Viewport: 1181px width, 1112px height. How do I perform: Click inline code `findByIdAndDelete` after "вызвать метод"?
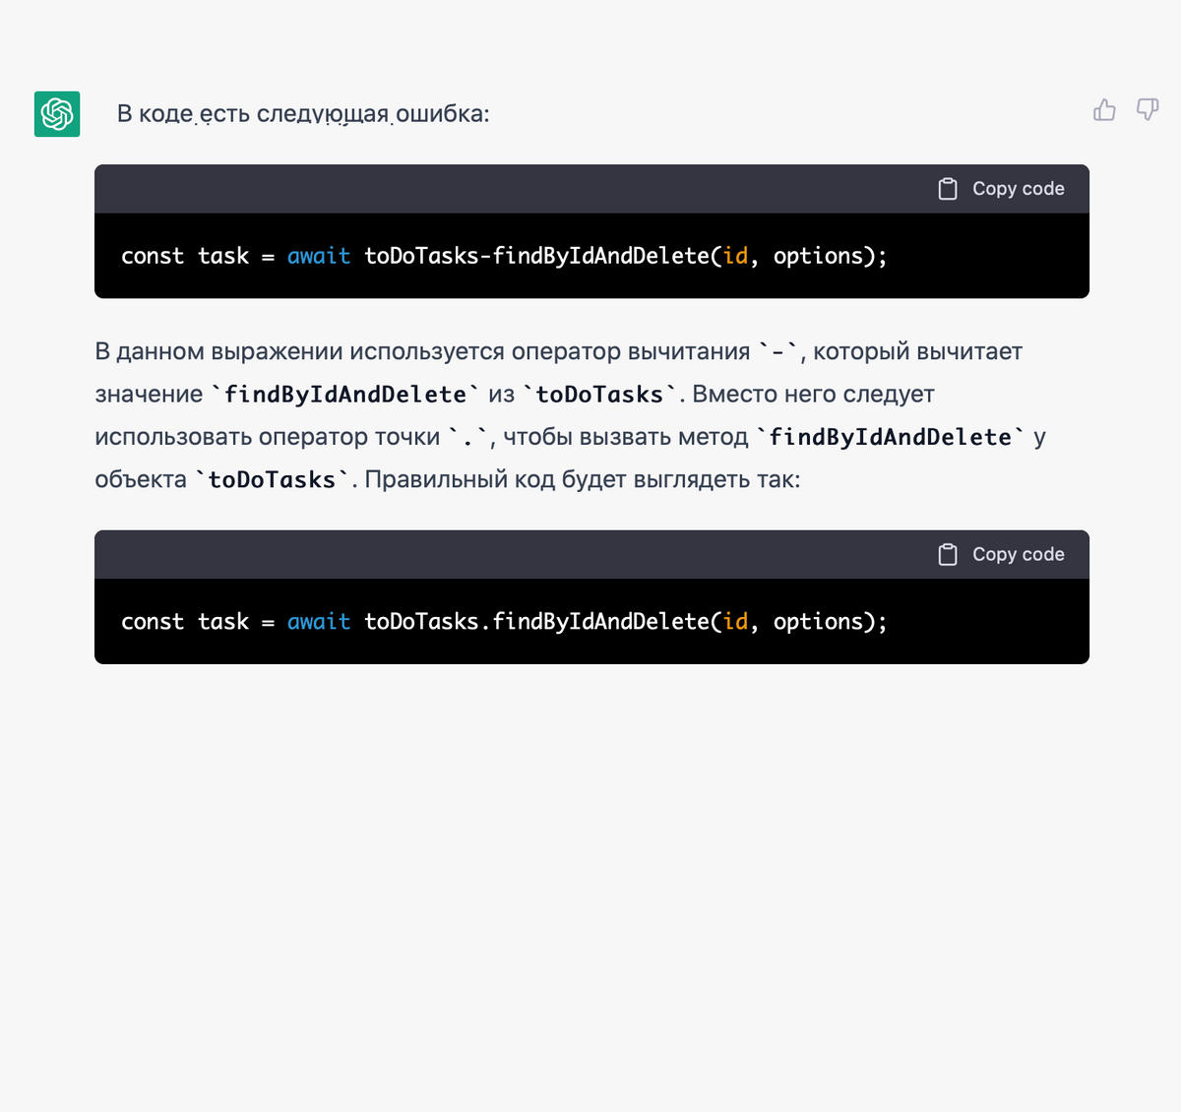coord(890,437)
